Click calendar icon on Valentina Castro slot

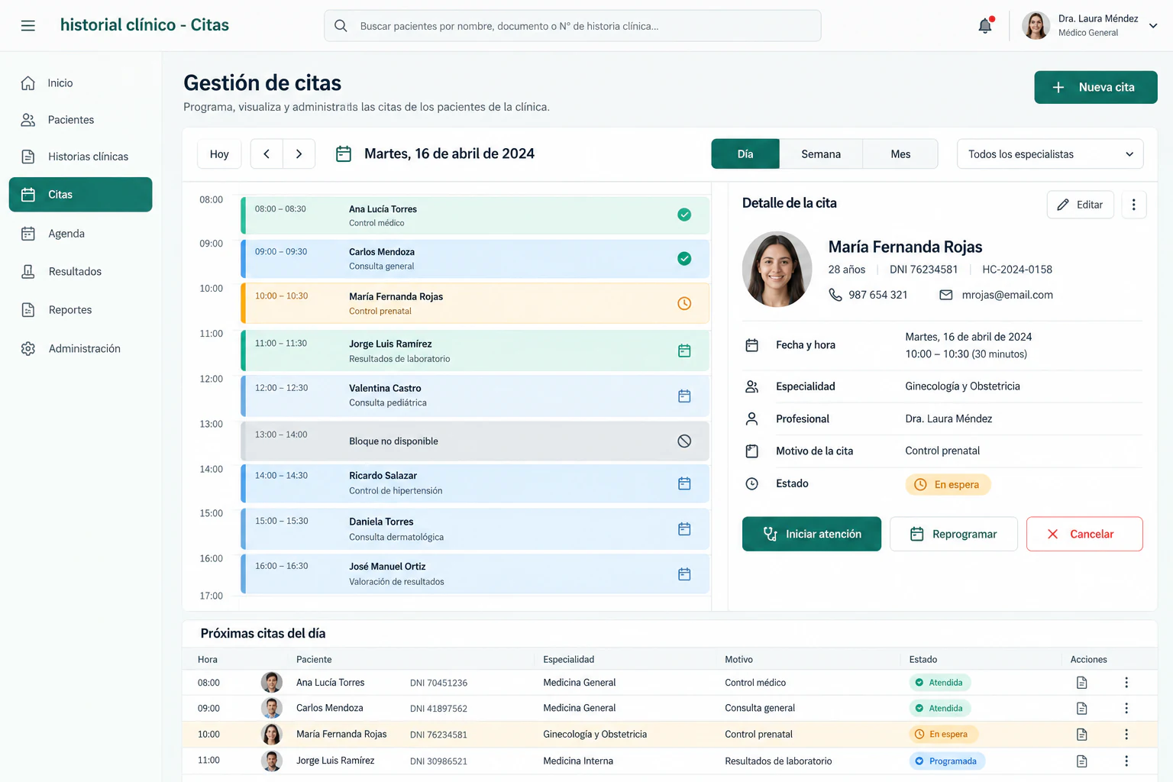(684, 396)
